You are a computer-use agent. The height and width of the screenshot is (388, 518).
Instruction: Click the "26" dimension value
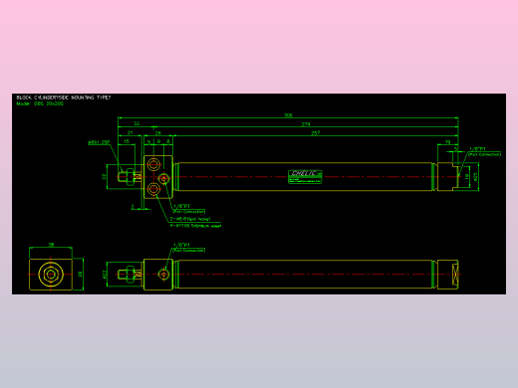pos(158,133)
